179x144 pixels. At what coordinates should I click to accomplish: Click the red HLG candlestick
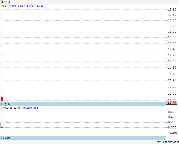2,99
